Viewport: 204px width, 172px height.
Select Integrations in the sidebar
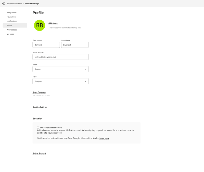12,12
